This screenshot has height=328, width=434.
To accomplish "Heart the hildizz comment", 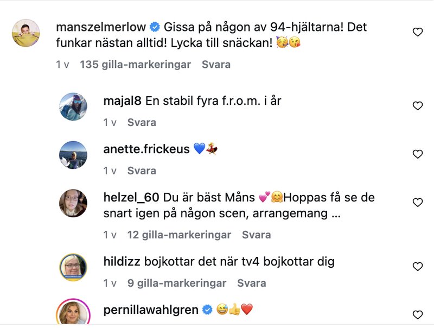I will point(417,267).
